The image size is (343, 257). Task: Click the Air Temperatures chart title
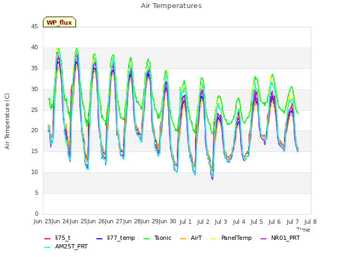pyautogui.click(x=171, y=6)
